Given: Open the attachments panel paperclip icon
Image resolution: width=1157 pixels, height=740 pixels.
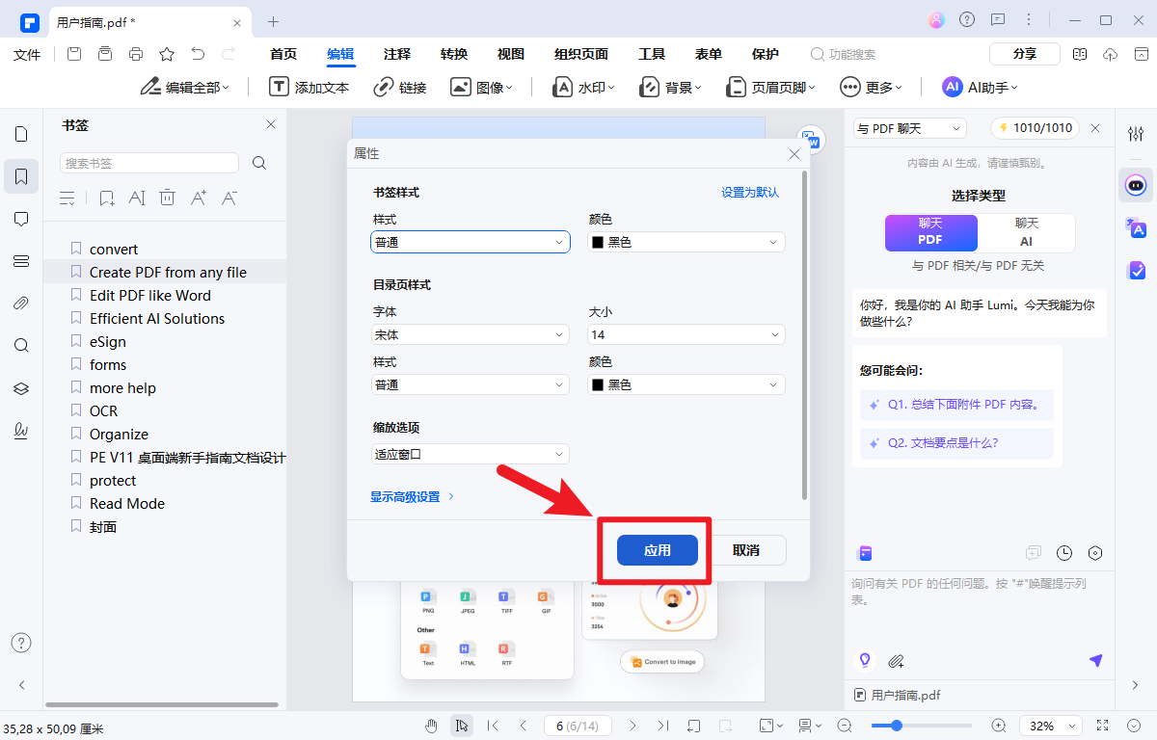Looking at the screenshot, I should coord(21,302).
